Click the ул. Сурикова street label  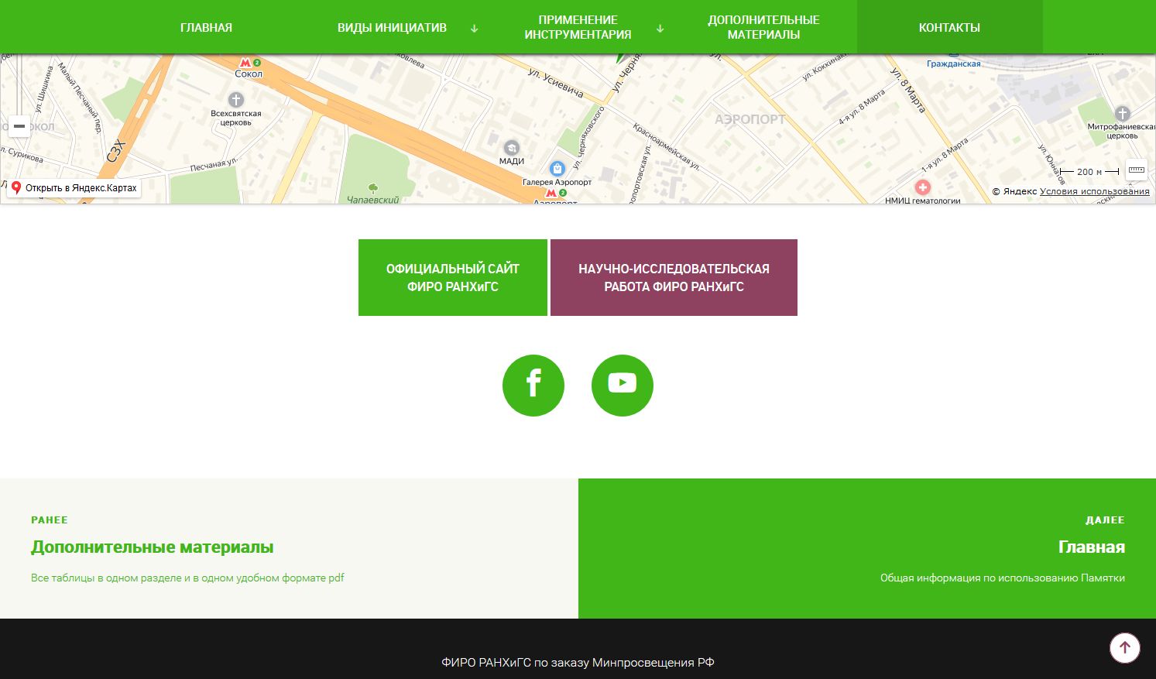click(x=22, y=155)
